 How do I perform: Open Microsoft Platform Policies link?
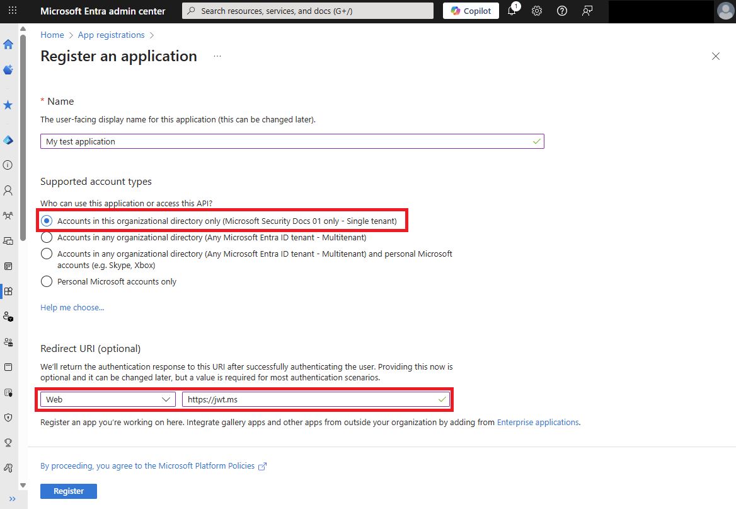click(154, 465)
